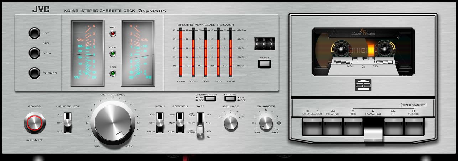
Task: Click the three-digit tape counter
Action: click(265, 43)
